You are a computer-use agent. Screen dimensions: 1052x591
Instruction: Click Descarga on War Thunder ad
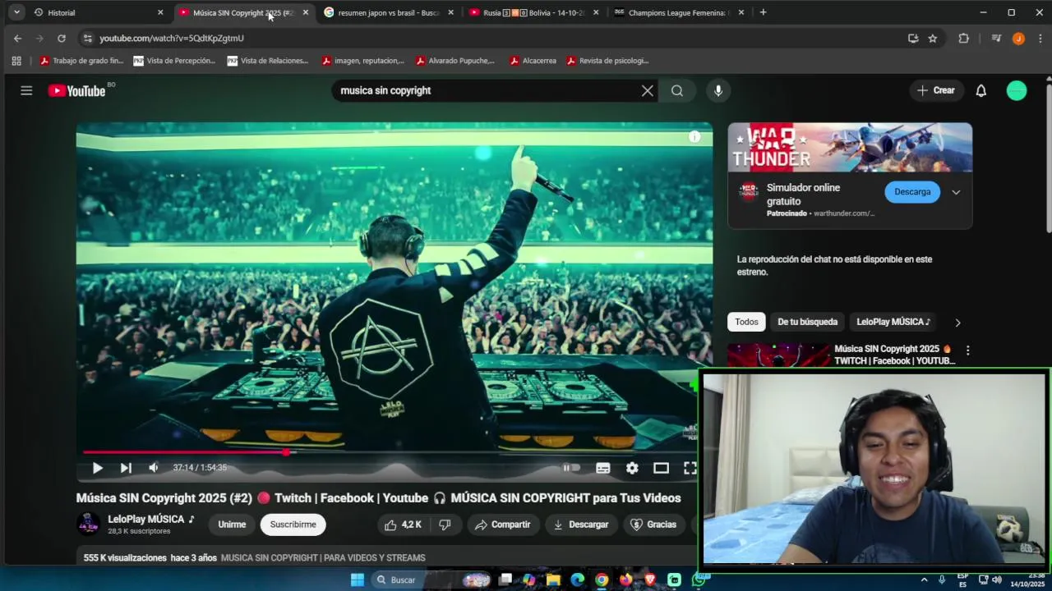(912, 192)
